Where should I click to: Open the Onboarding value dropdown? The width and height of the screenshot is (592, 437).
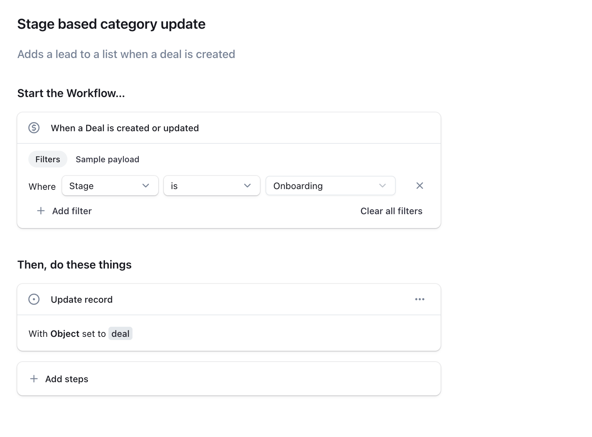(330, 186)
